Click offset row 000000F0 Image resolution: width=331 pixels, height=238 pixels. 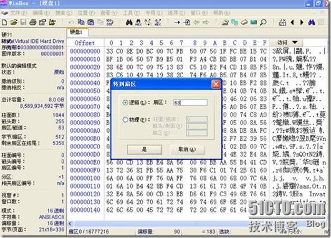click(x=85, y=170)
